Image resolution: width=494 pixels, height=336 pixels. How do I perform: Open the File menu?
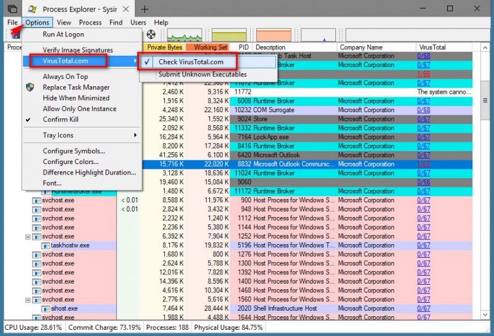[x=12, y=22]
